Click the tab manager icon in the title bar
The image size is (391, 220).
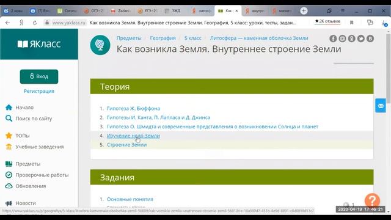[x=329, y=11]
